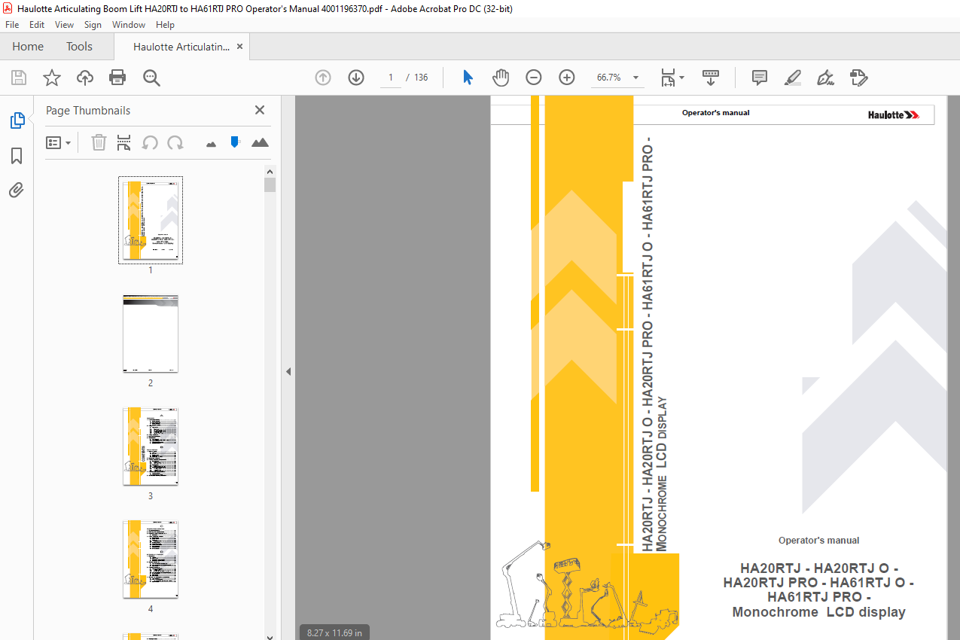This screenshot has width=960, height=640.
Task: Select page 3 thumbnail
Action: [151, 446]
